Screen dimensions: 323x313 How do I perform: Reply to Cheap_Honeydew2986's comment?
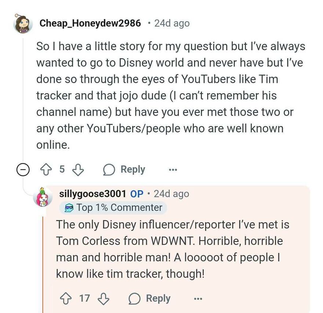coord(133,169)
